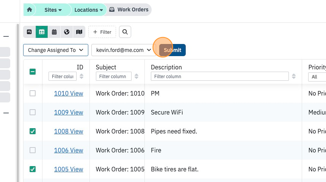Click the Priority column header
Screen dimensions: 326x182
(x=317, y=67)
